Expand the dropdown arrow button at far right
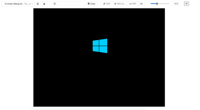200x110 pixels. [x=186, y=4]
